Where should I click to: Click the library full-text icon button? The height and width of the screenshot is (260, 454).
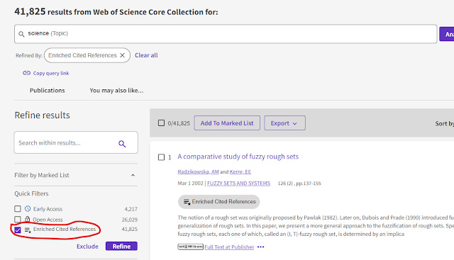(x=190, y=247)
